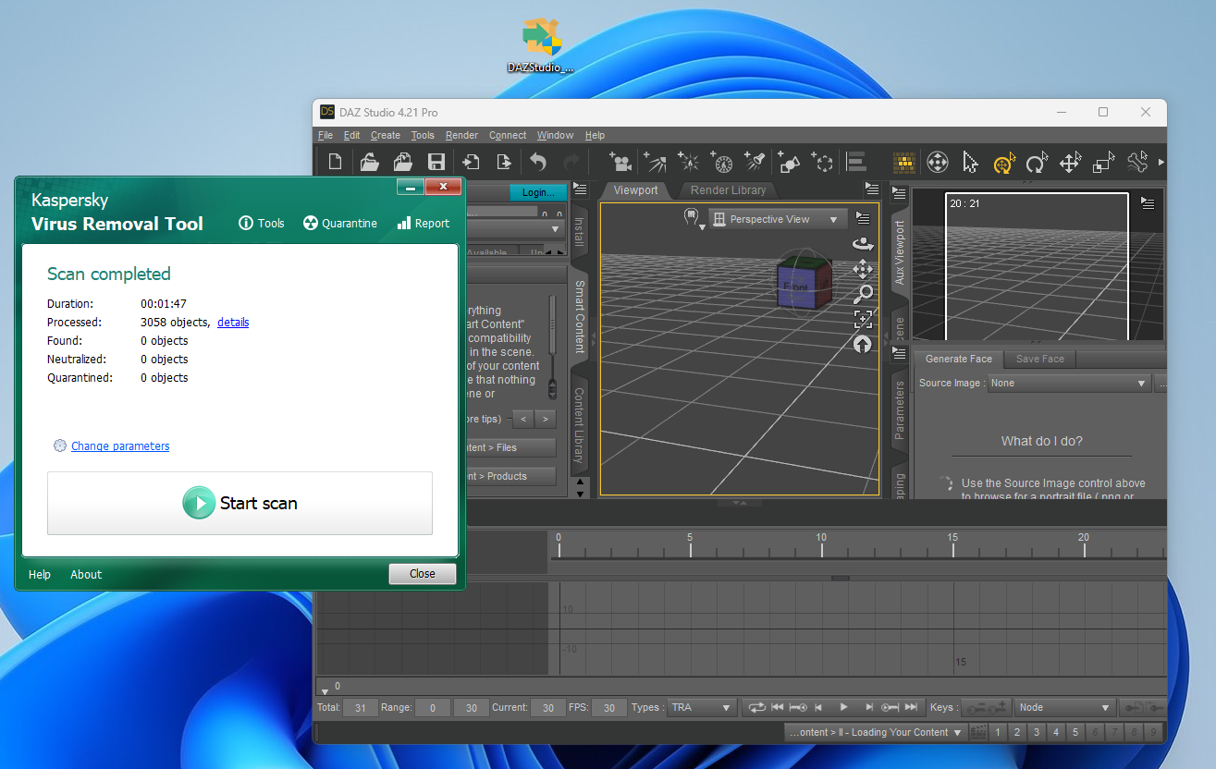Viewport: 1216px width, 769px height.
Task: Toggle timeline loop playback
Action: click(756, 708)
